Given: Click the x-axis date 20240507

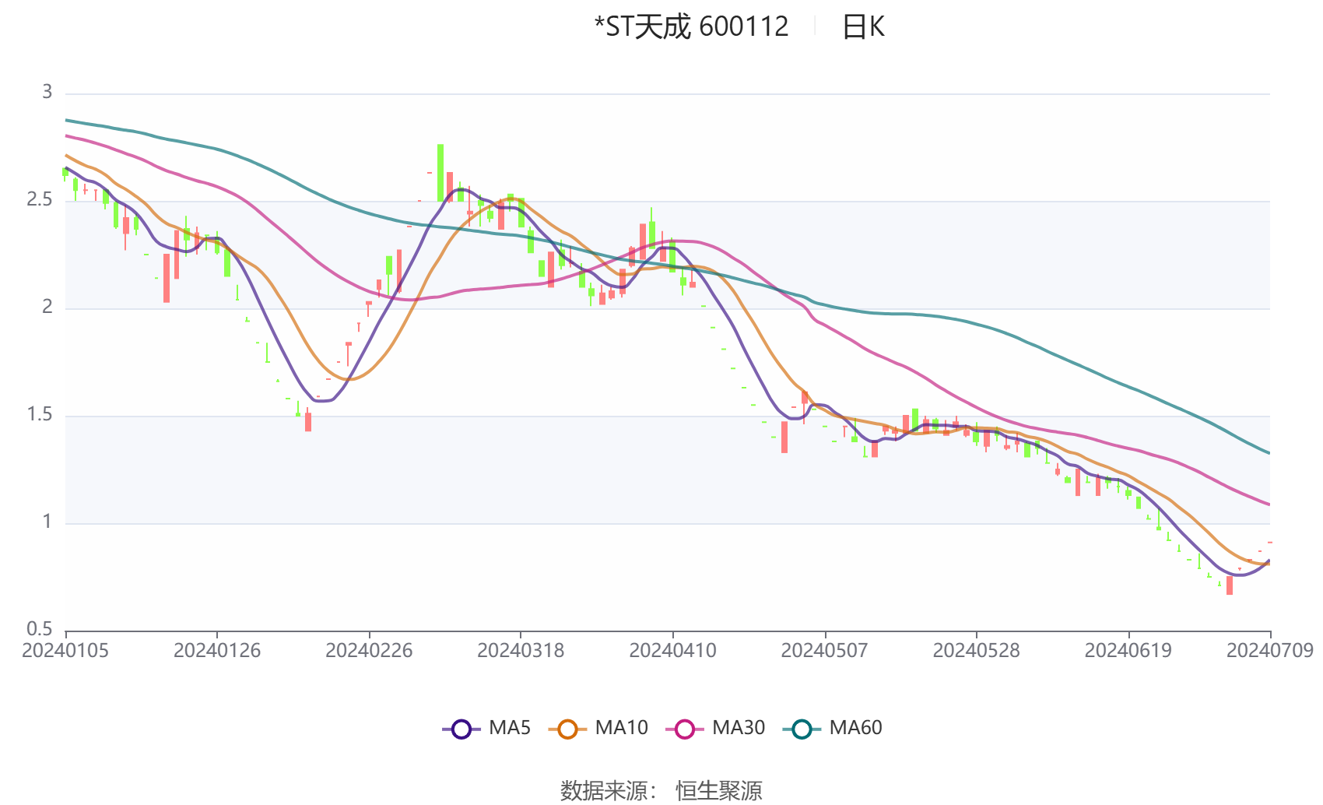Looking at the screenshot, I should coord(824,650).
